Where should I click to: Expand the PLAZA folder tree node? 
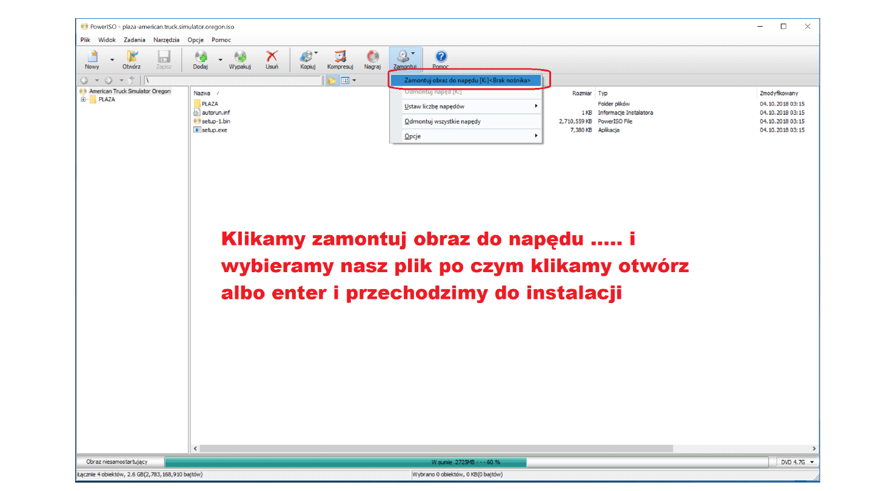click(x=83, y=100)
